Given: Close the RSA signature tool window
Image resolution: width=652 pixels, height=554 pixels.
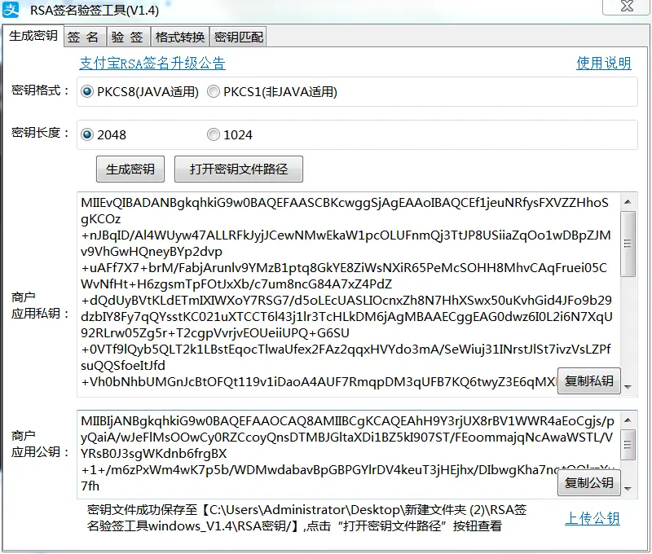Looking at the screenshot, I should [627, 7].
